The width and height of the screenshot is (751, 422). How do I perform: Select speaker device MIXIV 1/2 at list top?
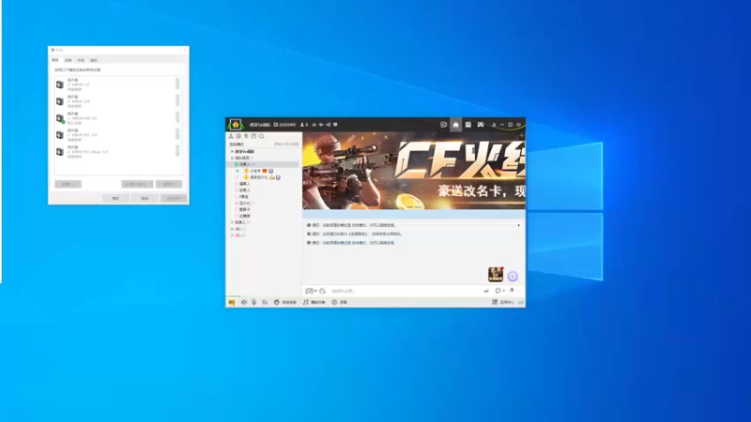click(x=118, y=84)
